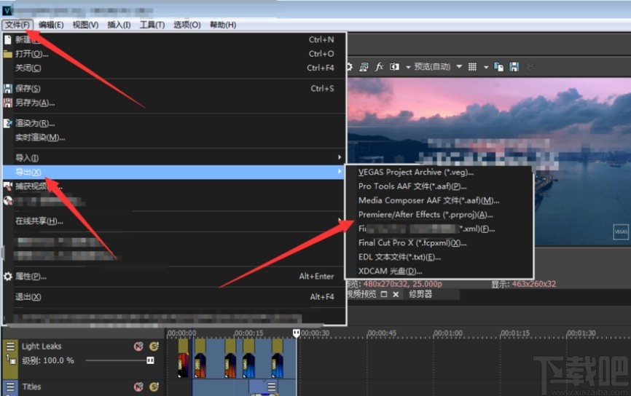Viewport: 631px width, 396px height.
Task: Copy snapshot to clipboard icon
Action: (x=498, y=67)
